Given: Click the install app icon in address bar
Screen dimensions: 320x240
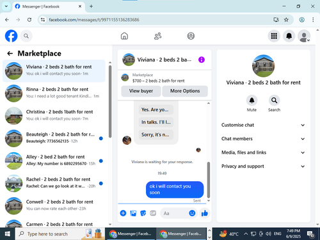Looking at the screenshot, I should 276,20.
